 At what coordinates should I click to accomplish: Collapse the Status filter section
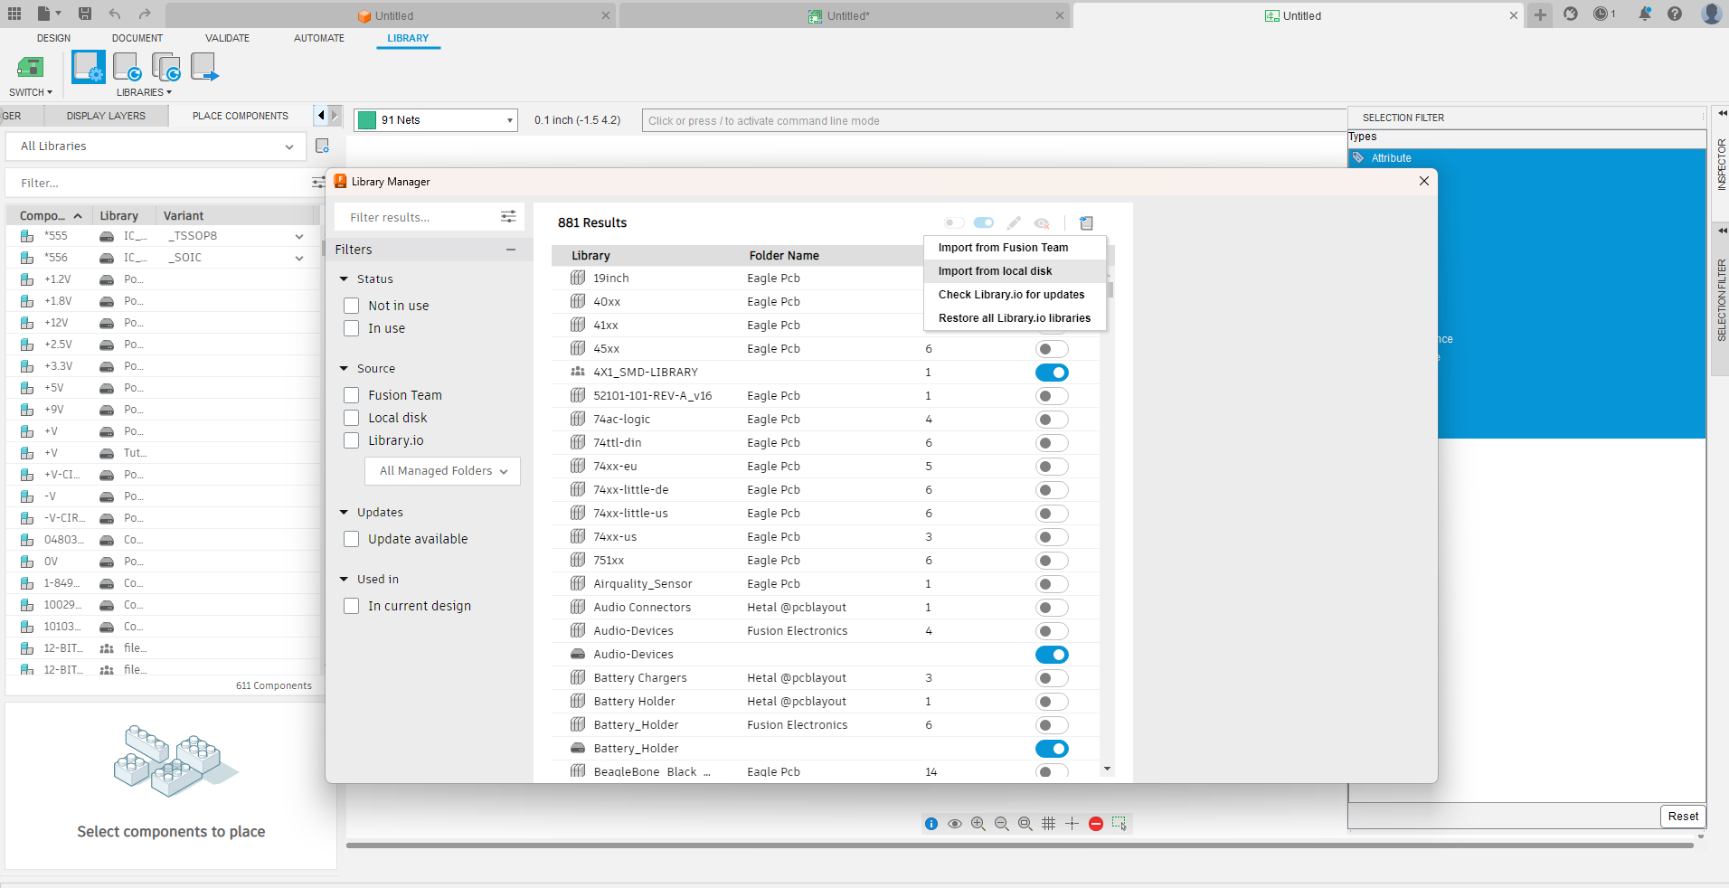[344, 279]
